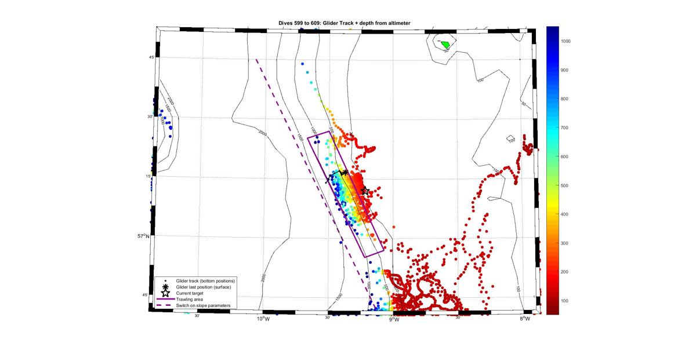The image size is (696, 354).
Task: Click legend text 'Current target'
Action: click(x=190, y=293)
